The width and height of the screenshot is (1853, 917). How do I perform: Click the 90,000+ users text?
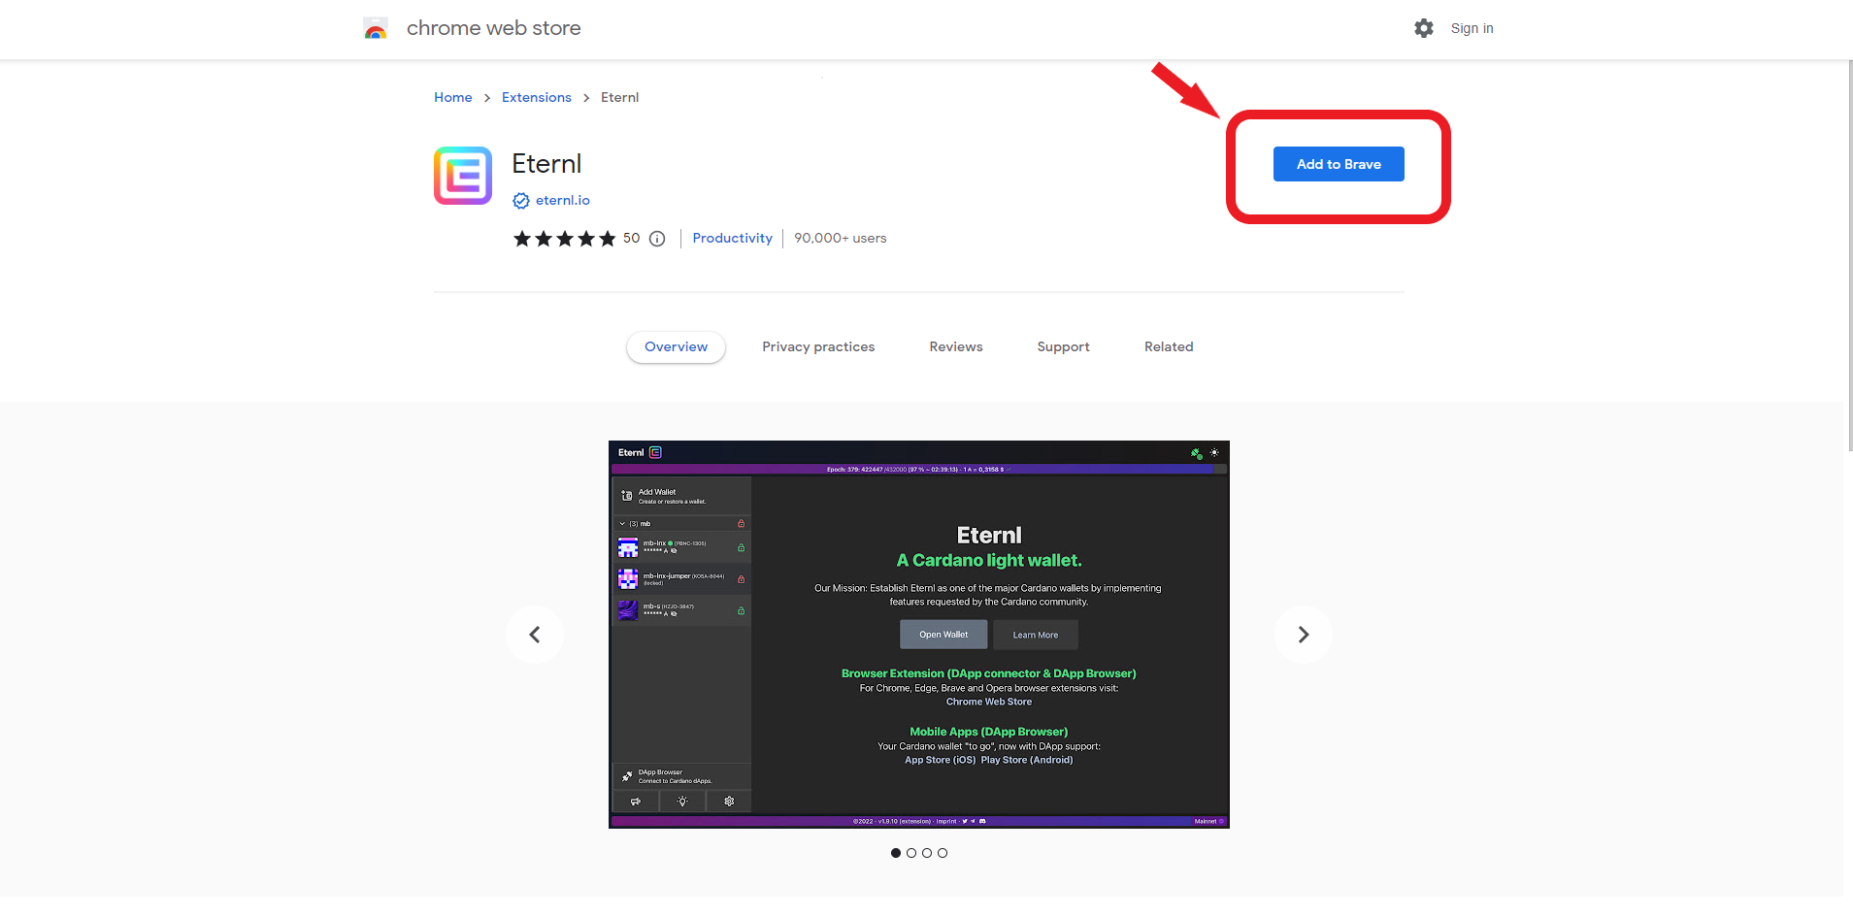(841, 238)
